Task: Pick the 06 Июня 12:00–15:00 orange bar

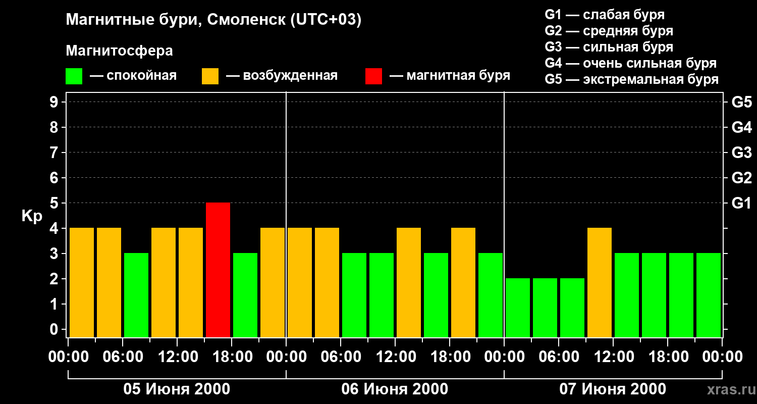Action: 409,282
